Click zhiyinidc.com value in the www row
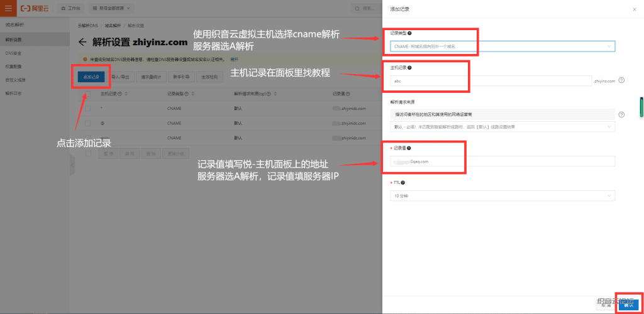This screenshot has width=644, height=314. [x=353, y=138]
